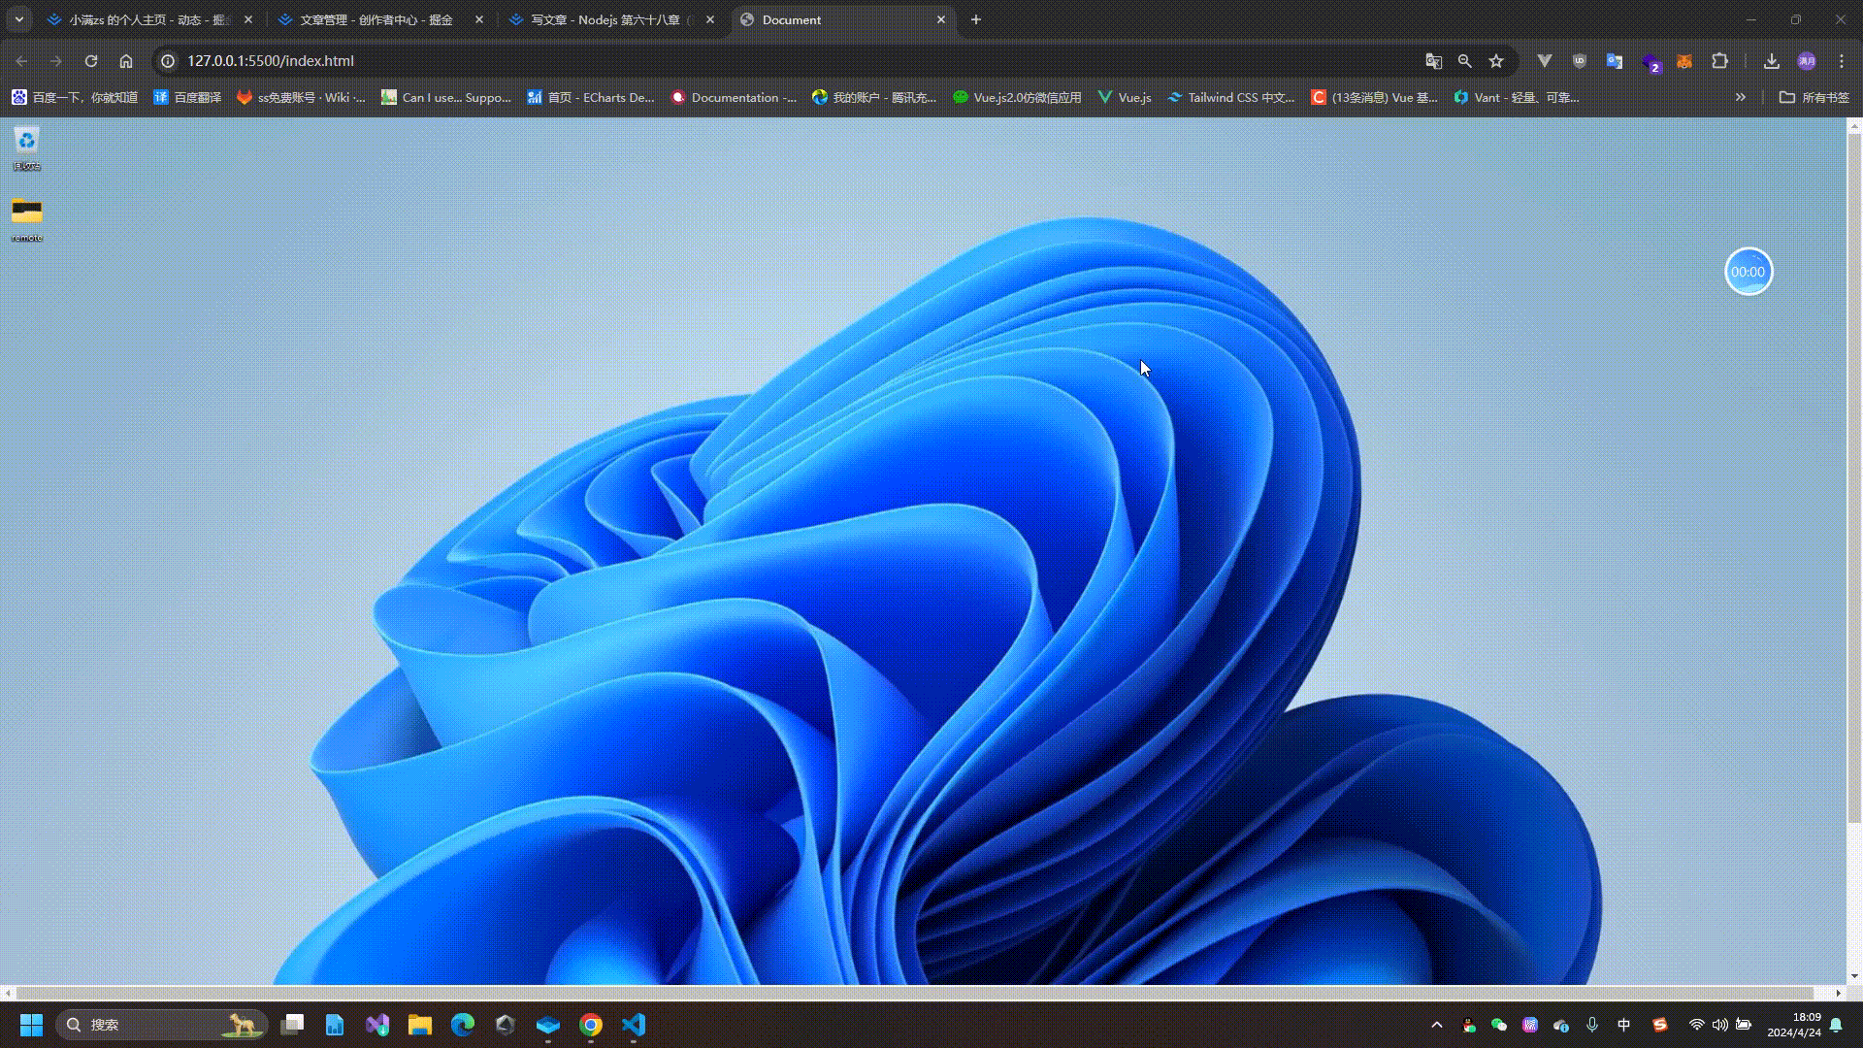
Task: Toggle the microphone tray icon
Action: tap(1592, 1025)
